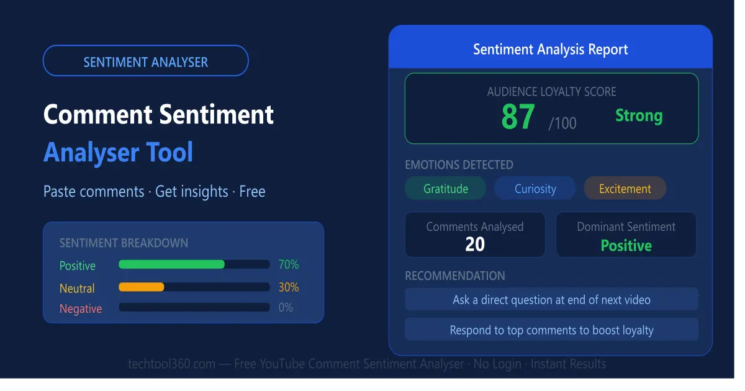Open Comments Analysed card showing 20
This screenshot has height=391, width=745.
[474, 235]
